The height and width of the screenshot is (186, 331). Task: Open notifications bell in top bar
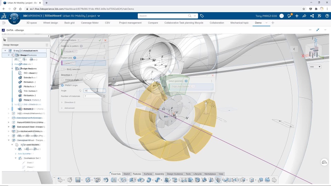(289, 16)
